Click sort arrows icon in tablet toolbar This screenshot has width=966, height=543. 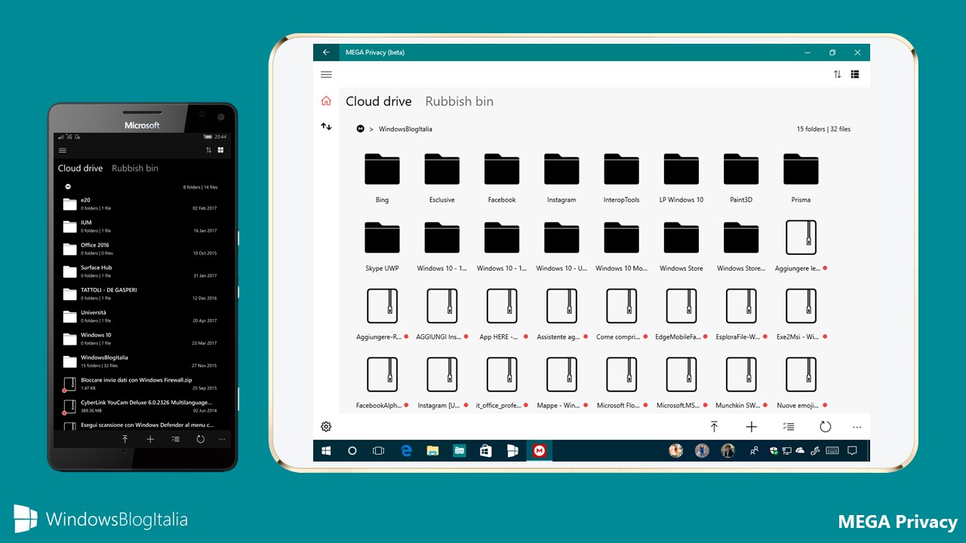(x=837, y=75)
